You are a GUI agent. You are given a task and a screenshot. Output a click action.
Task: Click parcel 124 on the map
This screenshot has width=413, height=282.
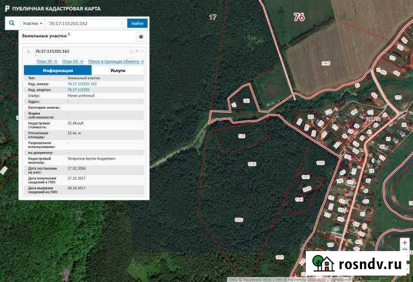point(242,136)
